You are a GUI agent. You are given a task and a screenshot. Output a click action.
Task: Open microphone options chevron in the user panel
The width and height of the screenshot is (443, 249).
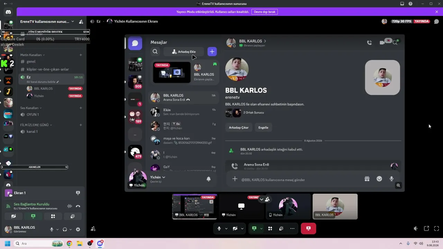57,229
